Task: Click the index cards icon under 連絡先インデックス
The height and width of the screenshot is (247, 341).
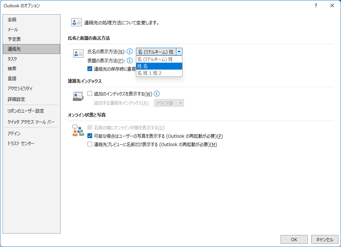Action: pos(78,96)
